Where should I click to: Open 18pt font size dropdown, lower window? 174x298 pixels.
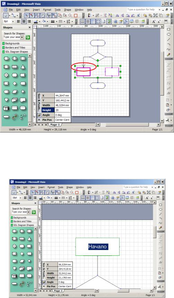click(20, 198)
